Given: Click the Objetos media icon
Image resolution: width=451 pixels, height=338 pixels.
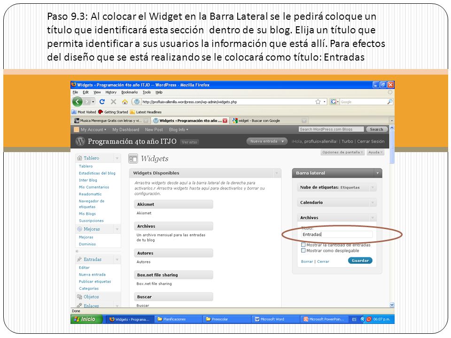Looking at the screenshot, I should pos(79,297).
